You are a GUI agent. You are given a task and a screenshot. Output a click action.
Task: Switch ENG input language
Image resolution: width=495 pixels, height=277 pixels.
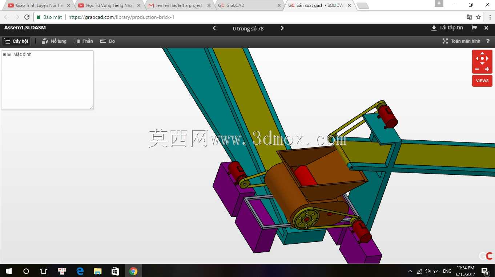(x=447, y=271)
